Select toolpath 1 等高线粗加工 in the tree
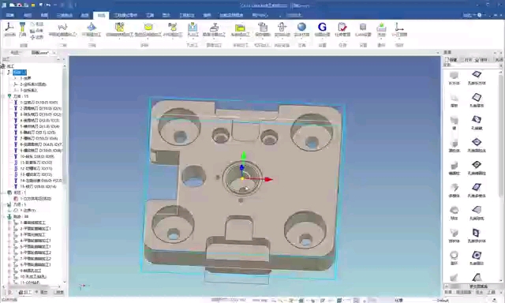The height and width of the screenshot is (303, 505). 33,223
